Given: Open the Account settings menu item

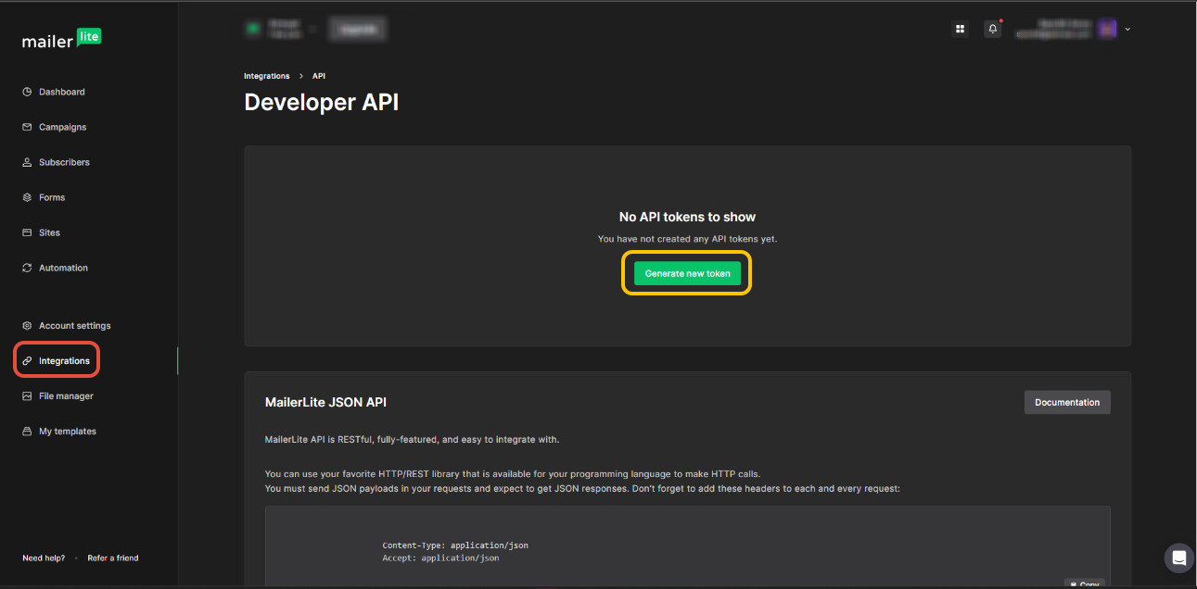Looking at the screenshot, I should tap(75, 326).
